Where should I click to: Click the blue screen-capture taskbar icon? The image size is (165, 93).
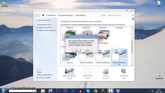tap(73, 91)
